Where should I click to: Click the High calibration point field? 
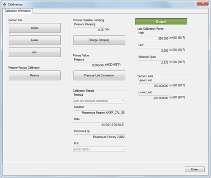[x=153, y=39]
